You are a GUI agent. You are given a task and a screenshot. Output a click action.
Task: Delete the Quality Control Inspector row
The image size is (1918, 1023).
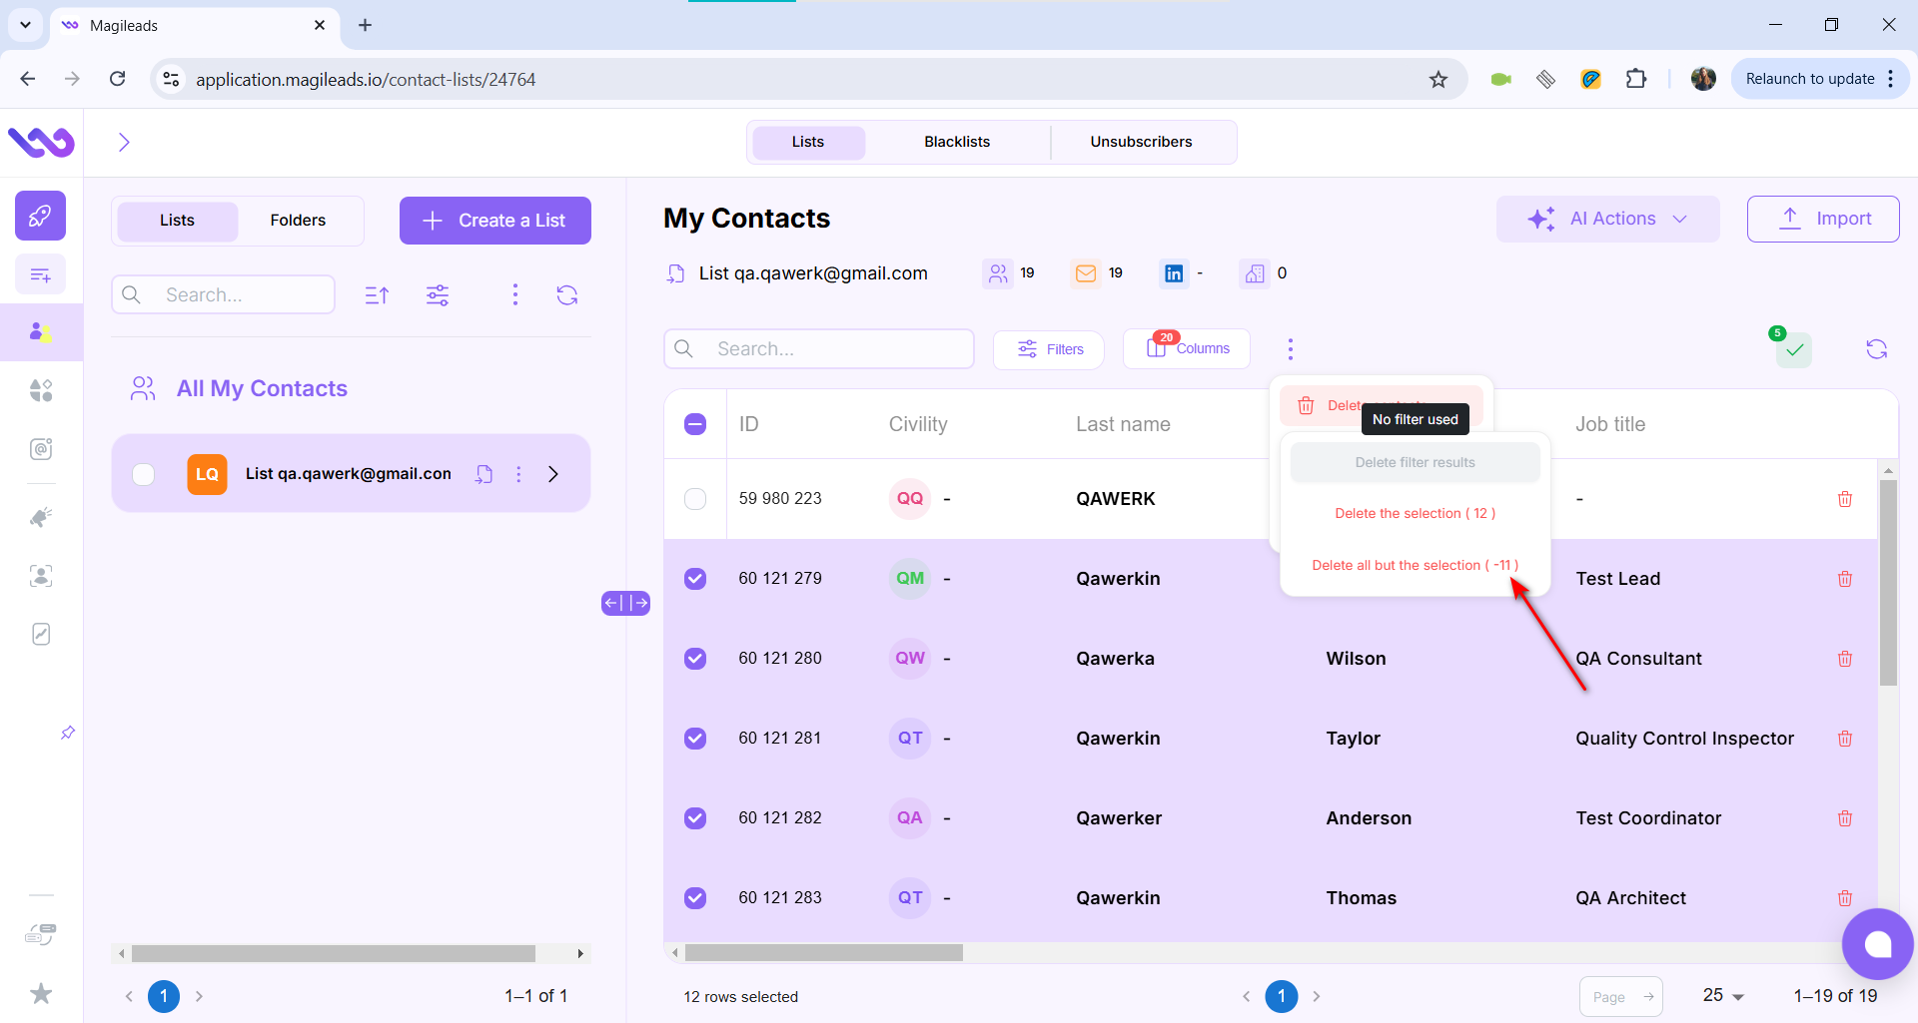click(x=1845, y=739)
